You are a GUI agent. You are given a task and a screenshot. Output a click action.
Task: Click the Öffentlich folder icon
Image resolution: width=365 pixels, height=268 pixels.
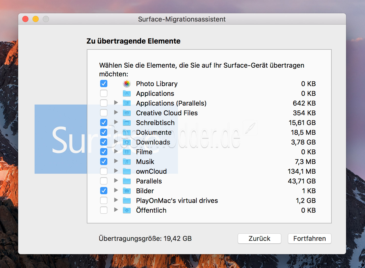point(127,210)
